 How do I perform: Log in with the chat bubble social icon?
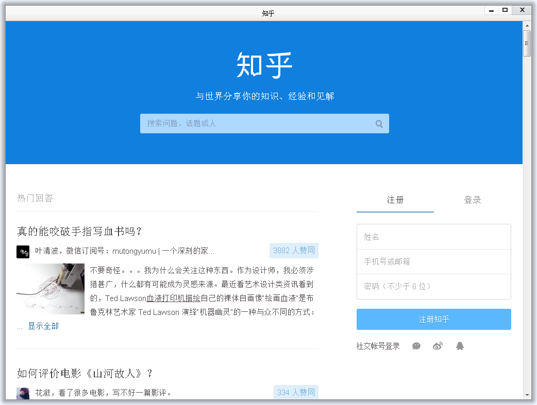click(416, 346)
